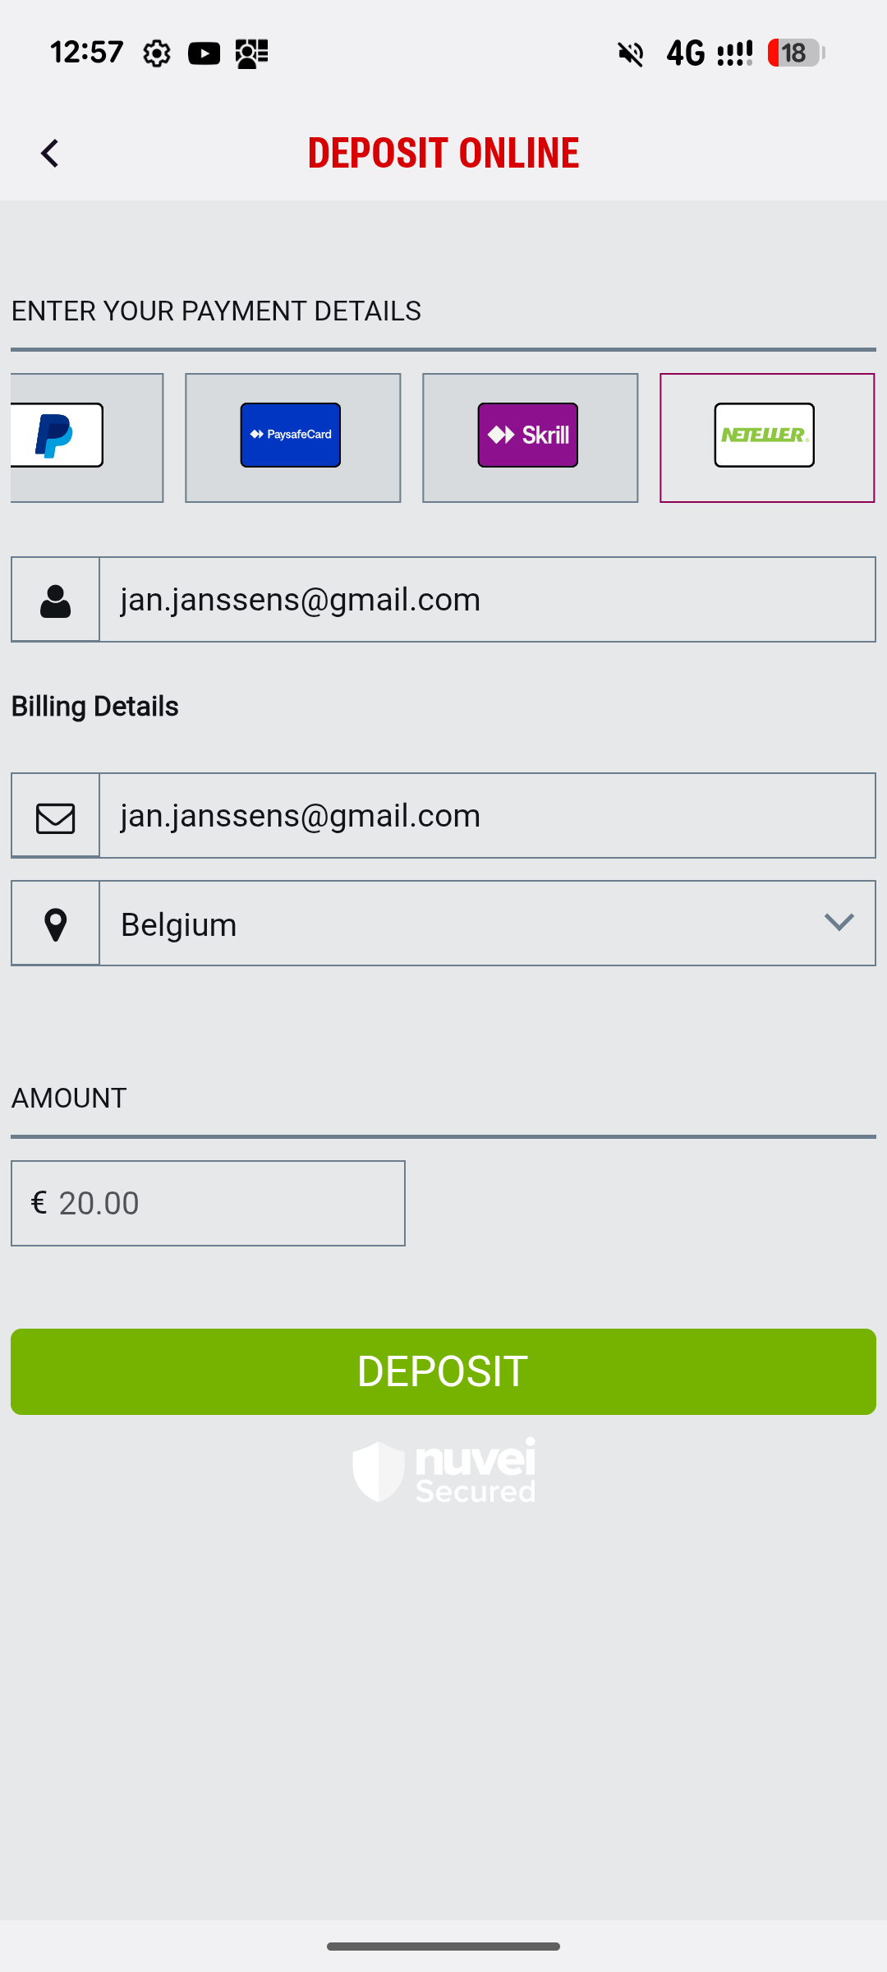The image size is (887, 1972).
Task: Tap the Nuvei Secured logo
Action: (x=443, y=1471)
